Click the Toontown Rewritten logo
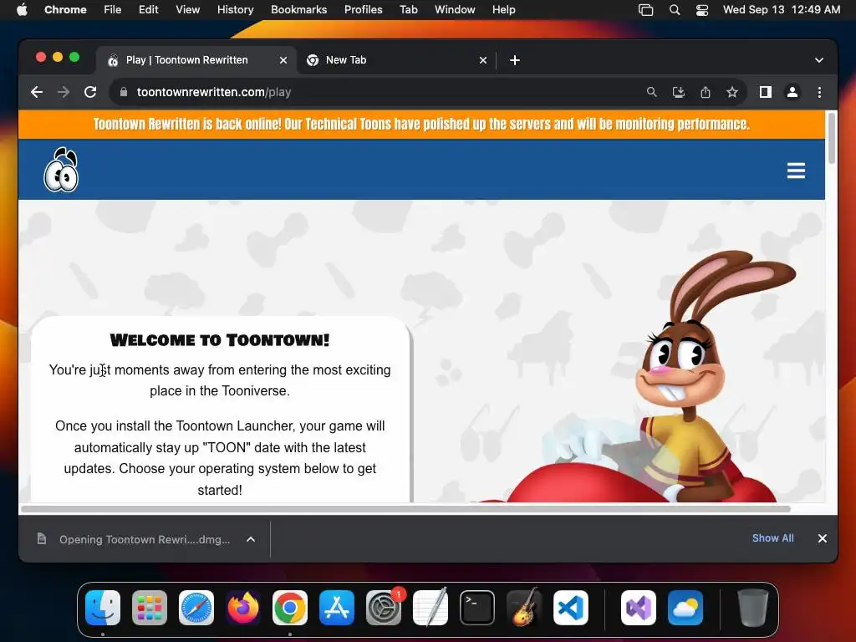Image resolution: width=856 pixels, height=642 pixels. coord(61,170)
